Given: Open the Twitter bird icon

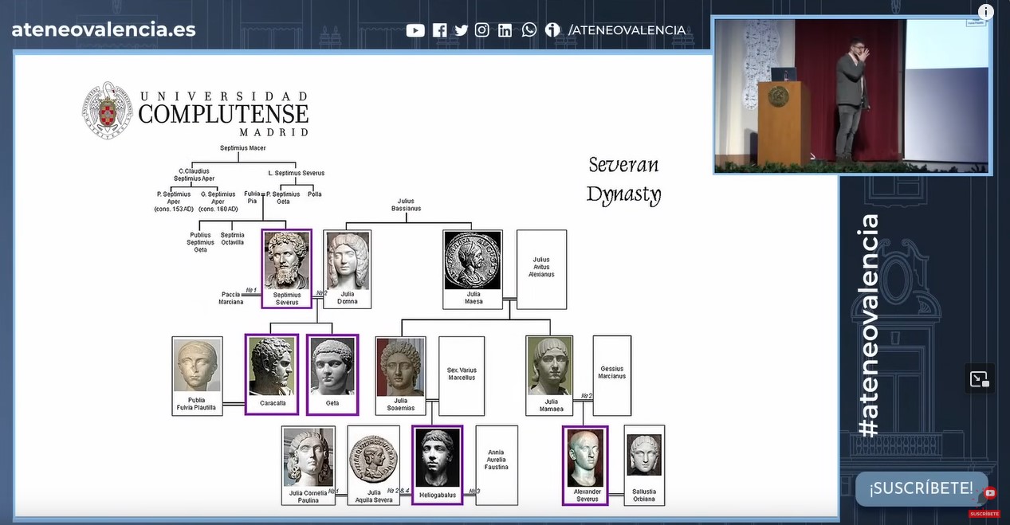Looking at the screenshot, I should pos(461,30).
